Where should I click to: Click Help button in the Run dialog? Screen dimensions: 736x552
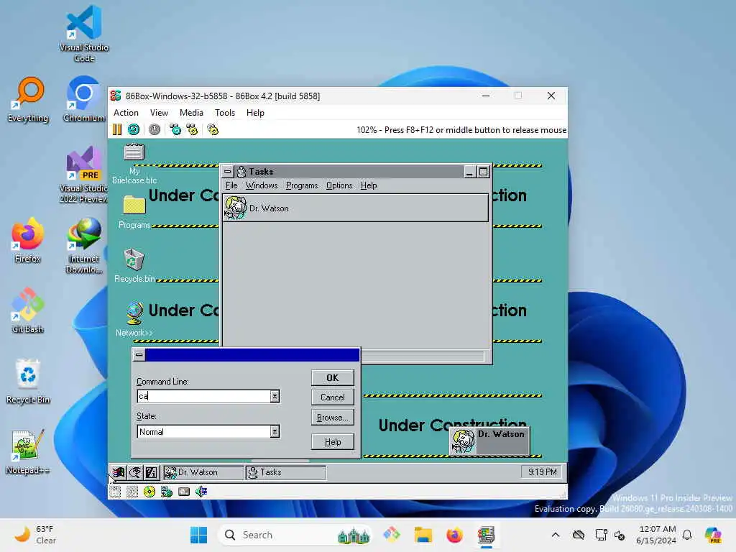click(332, 442)
